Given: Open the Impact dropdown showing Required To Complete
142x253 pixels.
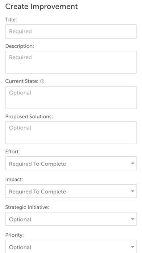Looking at the screenshot, I should (71, 191).
